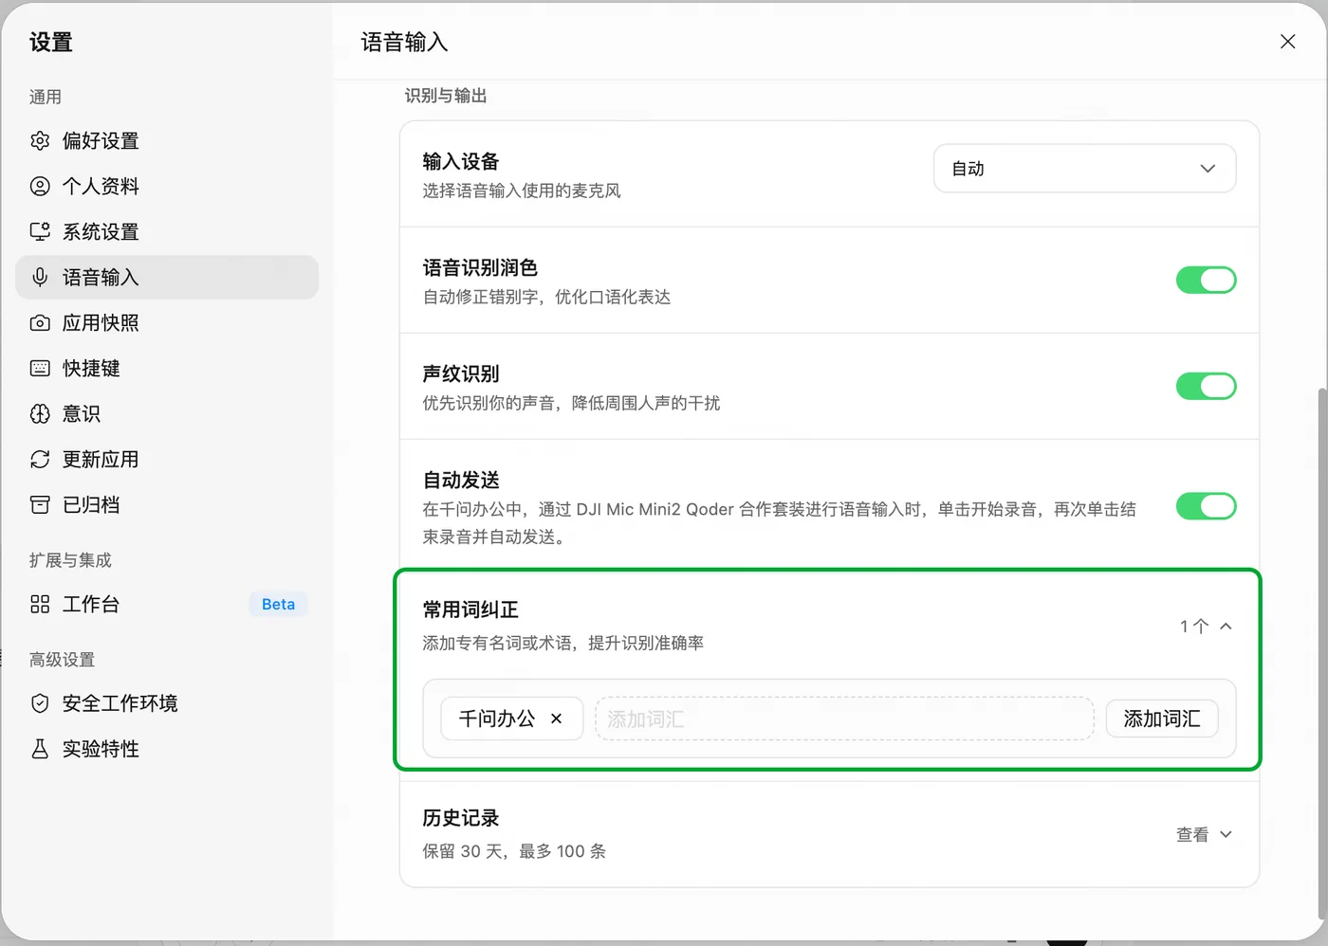Turn off 声纹识别 switch
1328x946 pixels.
(1206, 387)
